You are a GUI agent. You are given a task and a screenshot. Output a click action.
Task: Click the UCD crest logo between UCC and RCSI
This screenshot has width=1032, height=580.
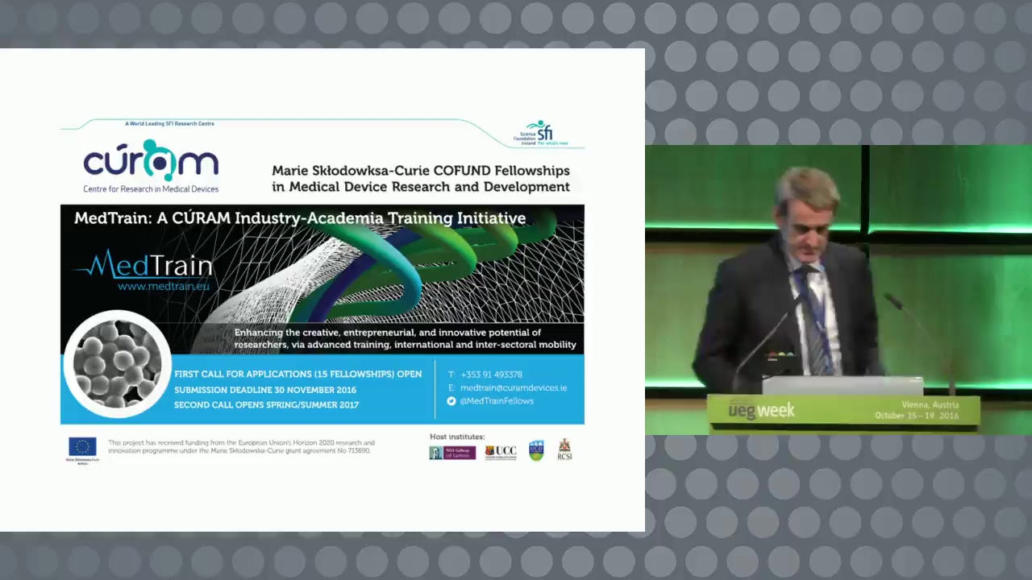click(536, 450)
